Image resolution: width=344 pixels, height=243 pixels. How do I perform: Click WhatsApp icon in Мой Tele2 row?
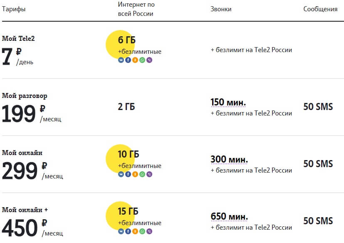142,60
